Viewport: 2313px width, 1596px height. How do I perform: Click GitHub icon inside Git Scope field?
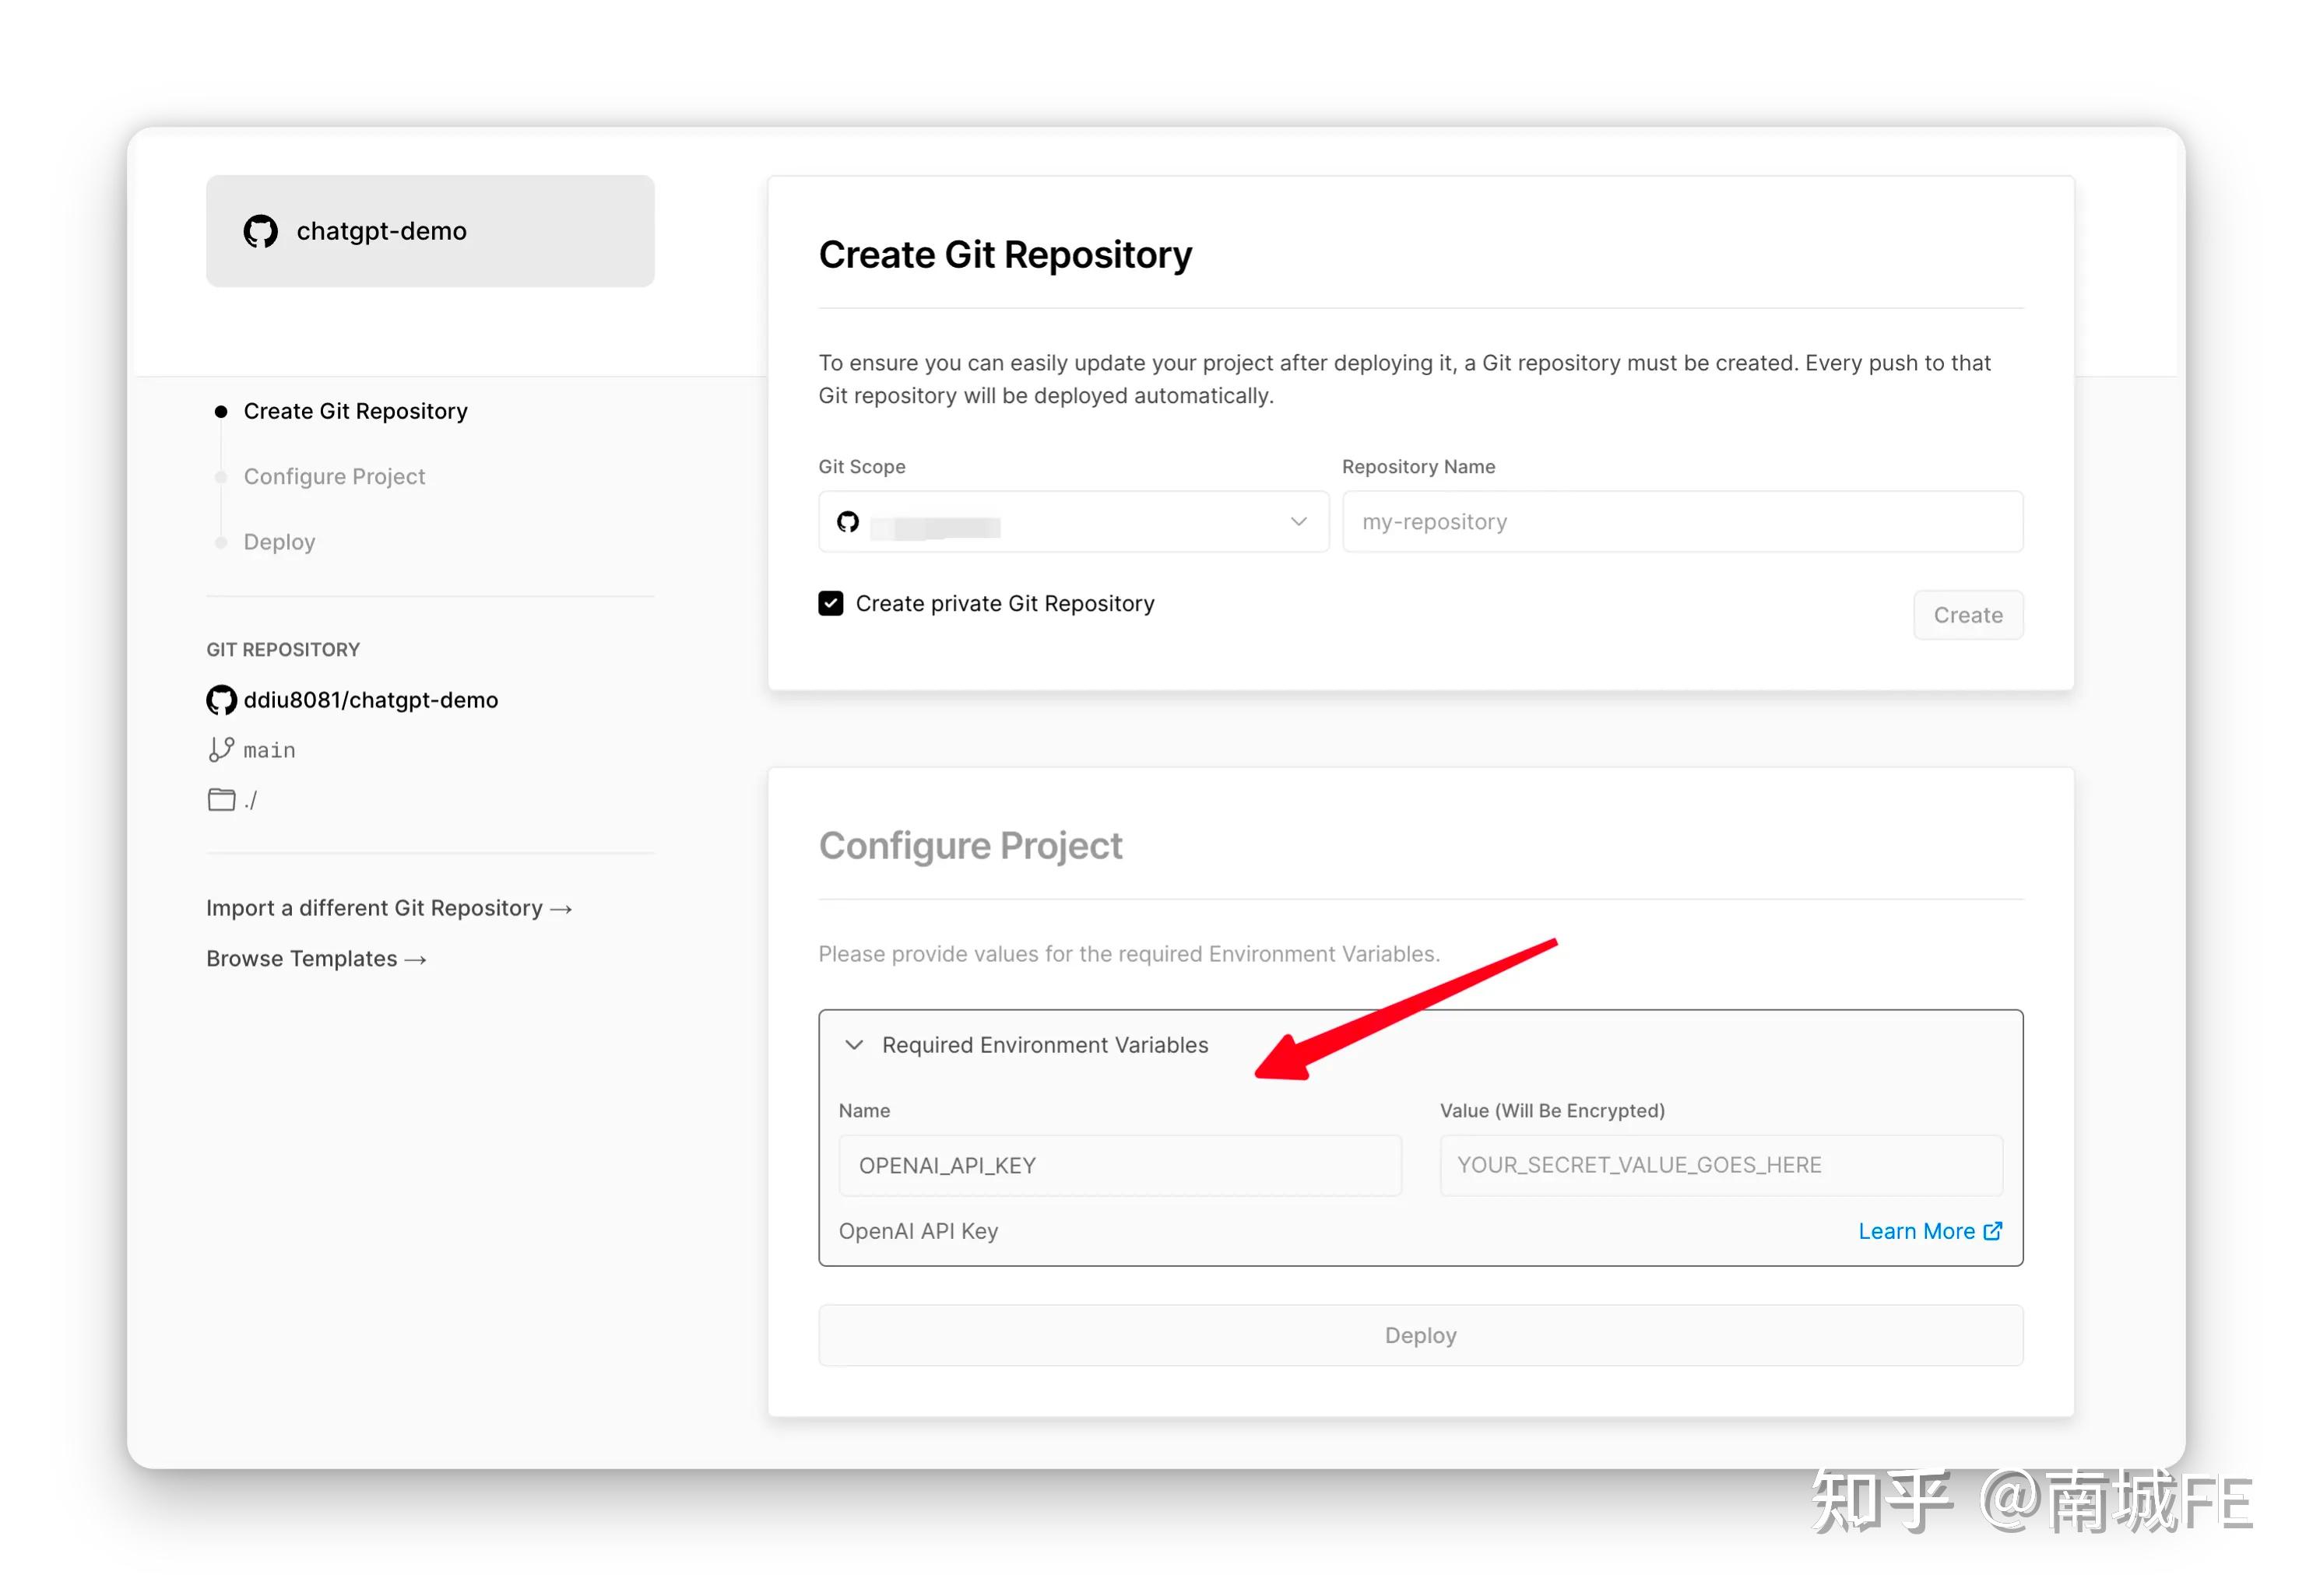(x=847, y=522)
